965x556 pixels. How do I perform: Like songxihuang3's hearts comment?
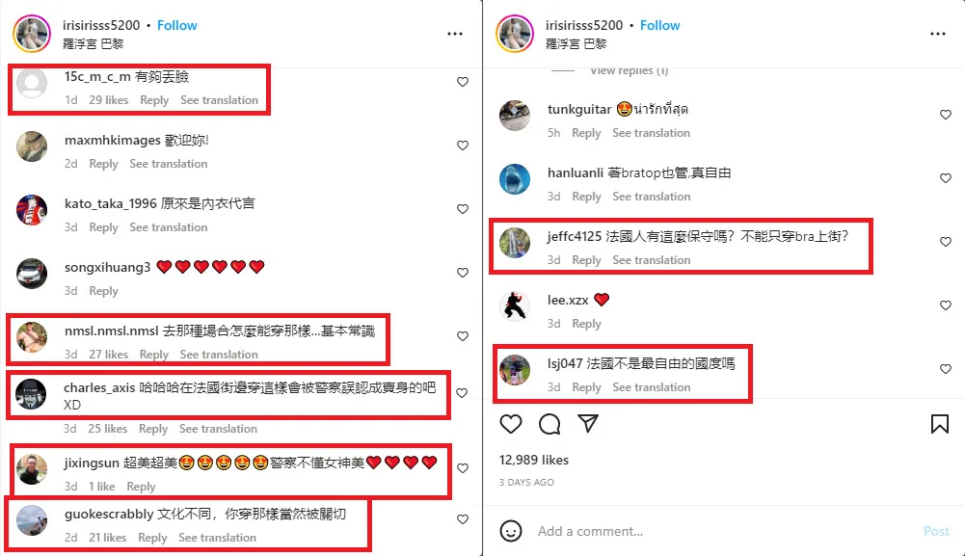463,273
